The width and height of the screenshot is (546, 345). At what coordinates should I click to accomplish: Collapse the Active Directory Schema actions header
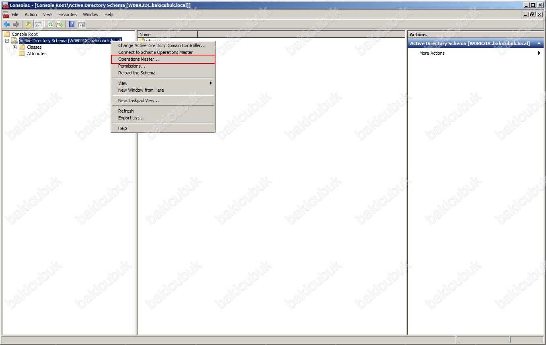pyautogui.click(x=539, y=43)
